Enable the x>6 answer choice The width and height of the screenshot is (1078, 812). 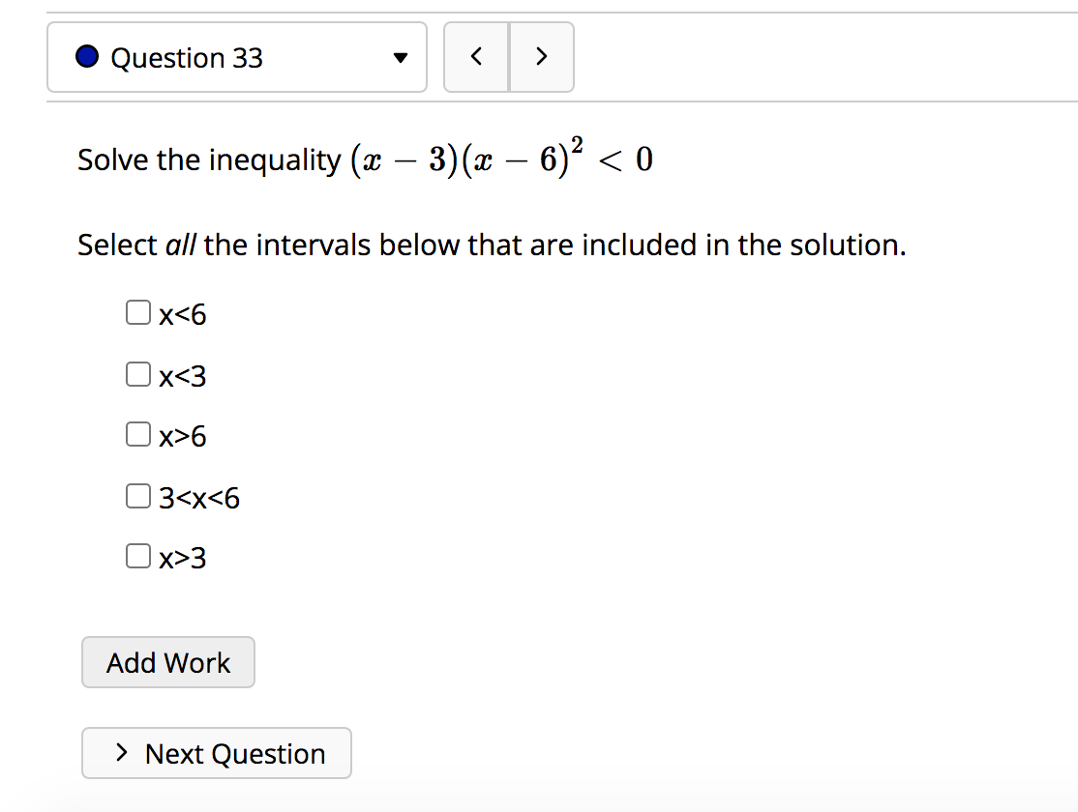(x=137, y=433)
